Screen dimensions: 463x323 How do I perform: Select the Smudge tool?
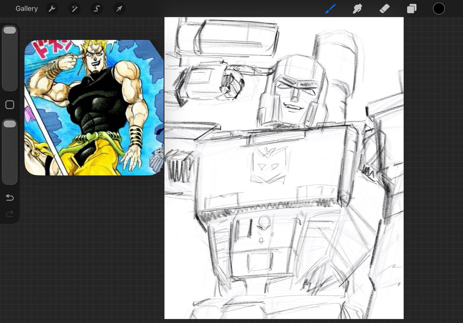point(357,8)
